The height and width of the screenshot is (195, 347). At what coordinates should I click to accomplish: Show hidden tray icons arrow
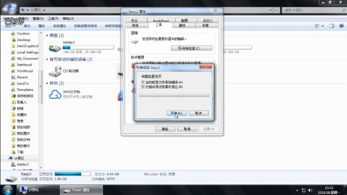(297, 190)
